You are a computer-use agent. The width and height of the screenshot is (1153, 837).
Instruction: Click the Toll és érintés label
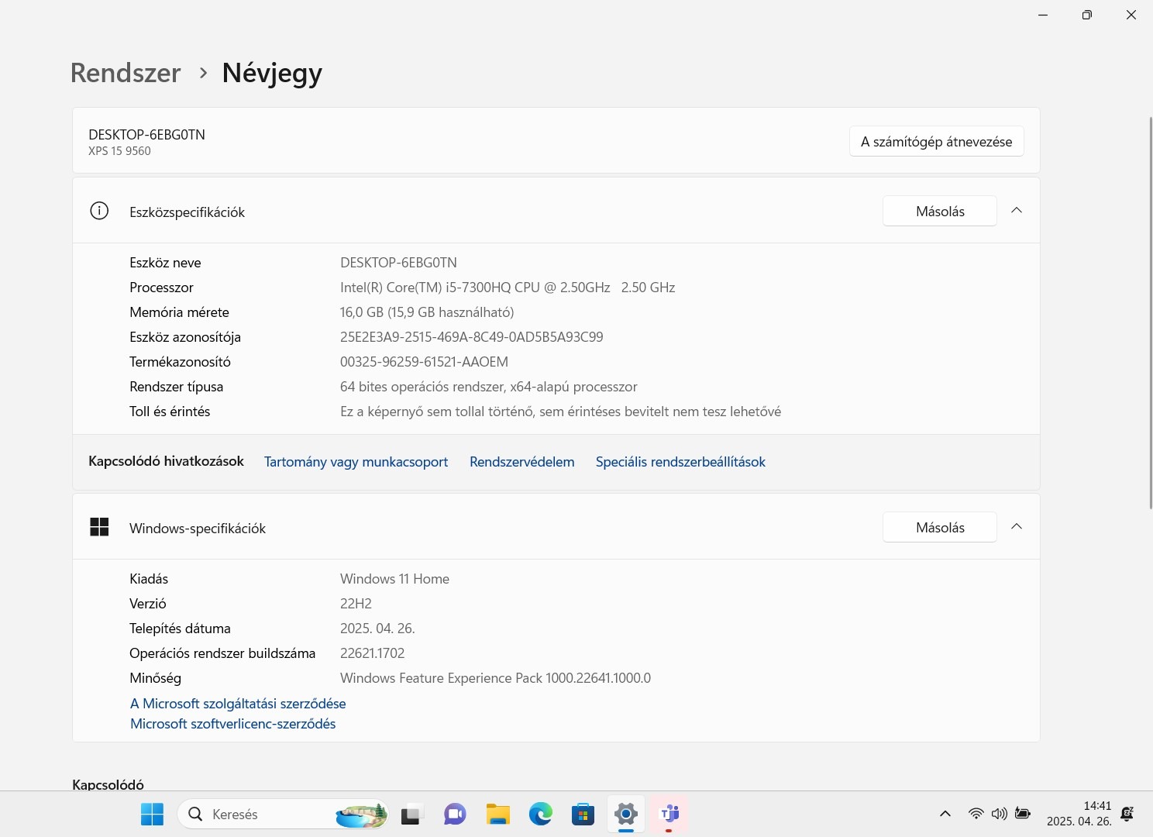pyautogui.click(x=170, y=412)
